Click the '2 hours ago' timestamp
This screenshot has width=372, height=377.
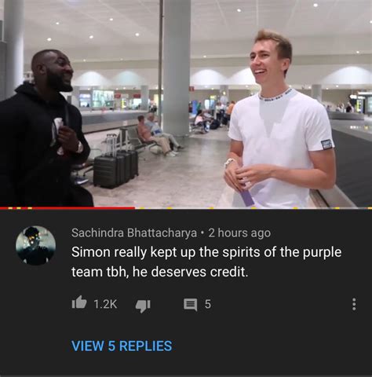click(x=239, y=232)
